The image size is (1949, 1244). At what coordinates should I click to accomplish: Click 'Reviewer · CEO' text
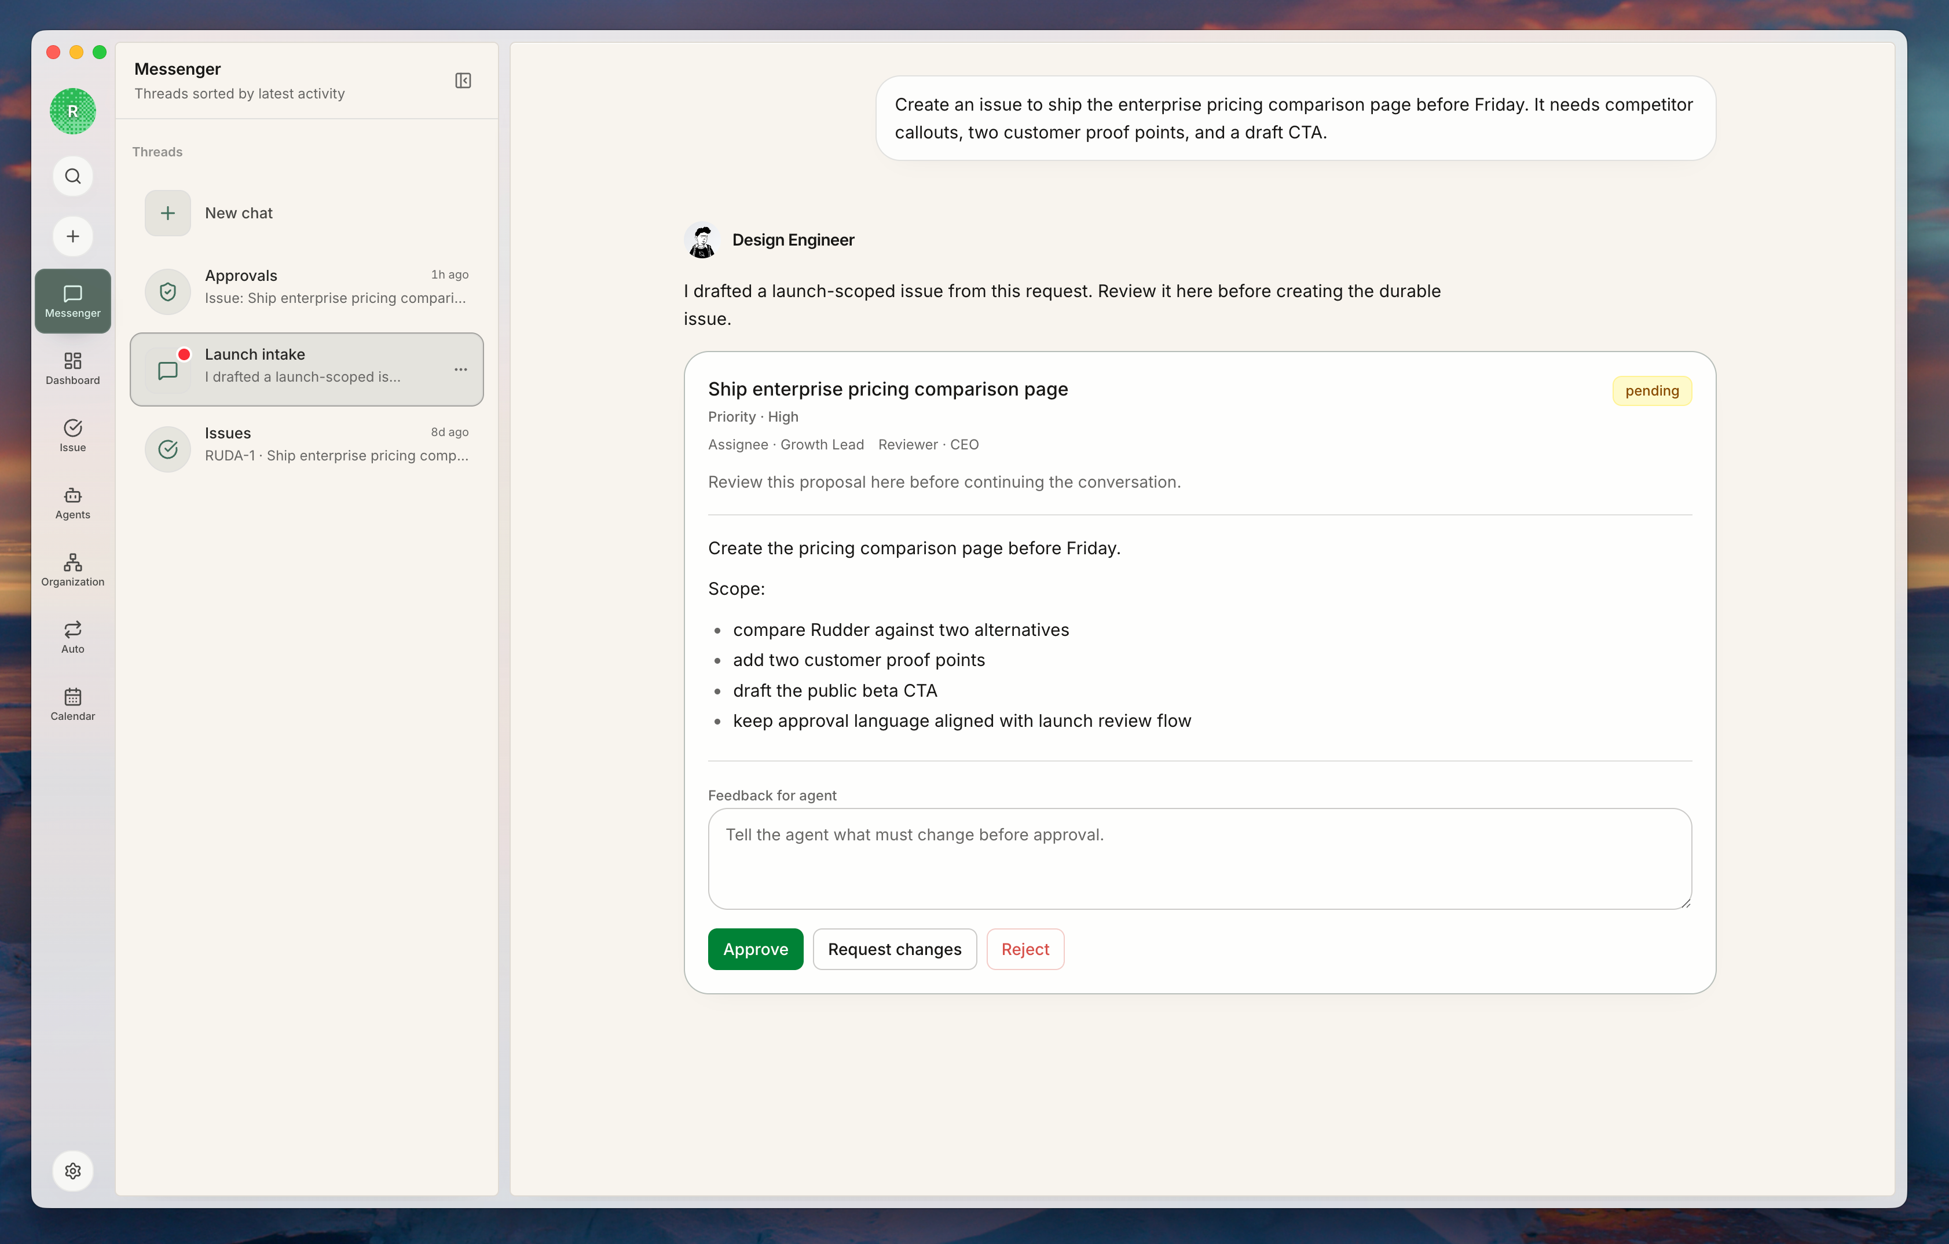tap(928, 444)
